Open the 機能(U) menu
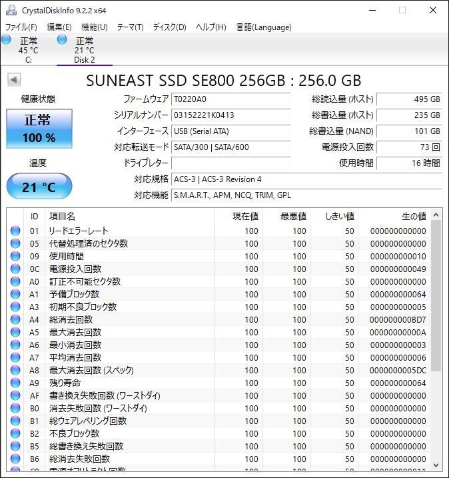The width and height of the screenshot is (449, 478). coord(95,27)
